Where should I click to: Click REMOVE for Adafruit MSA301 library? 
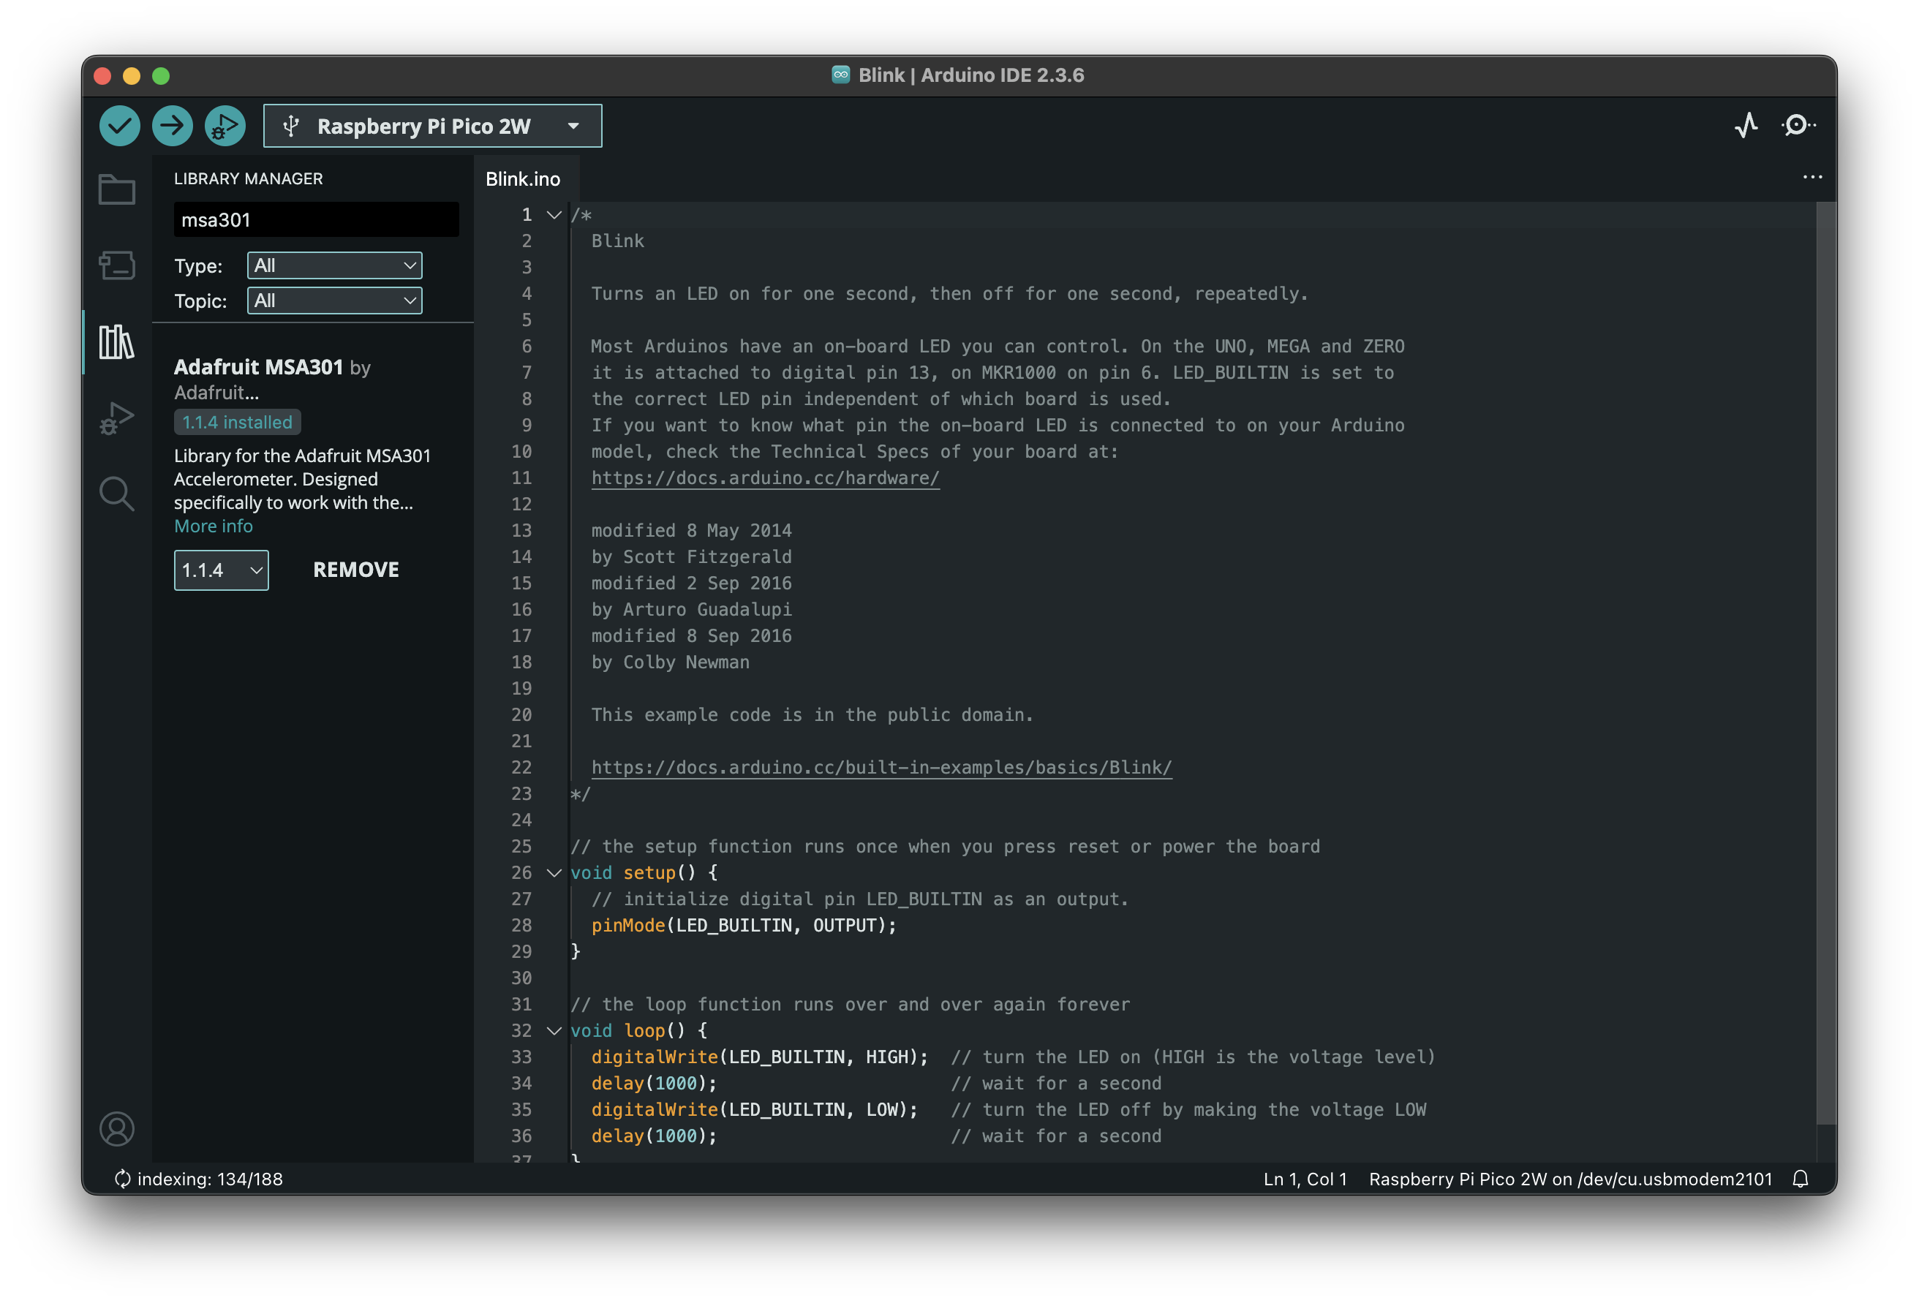[x=356, y=570]
